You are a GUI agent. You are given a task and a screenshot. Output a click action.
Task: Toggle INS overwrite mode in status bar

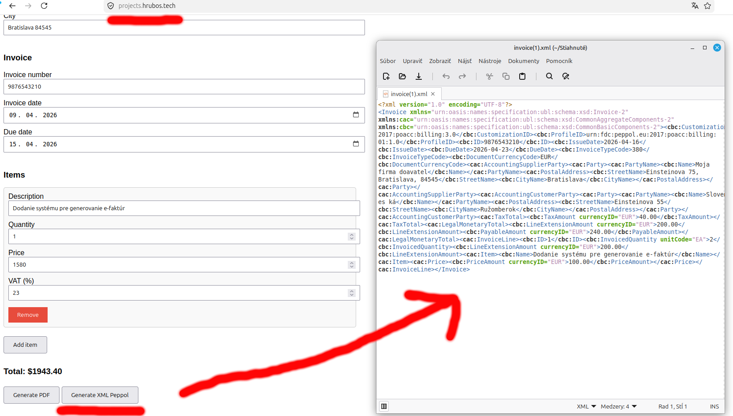tap(714, 406)
